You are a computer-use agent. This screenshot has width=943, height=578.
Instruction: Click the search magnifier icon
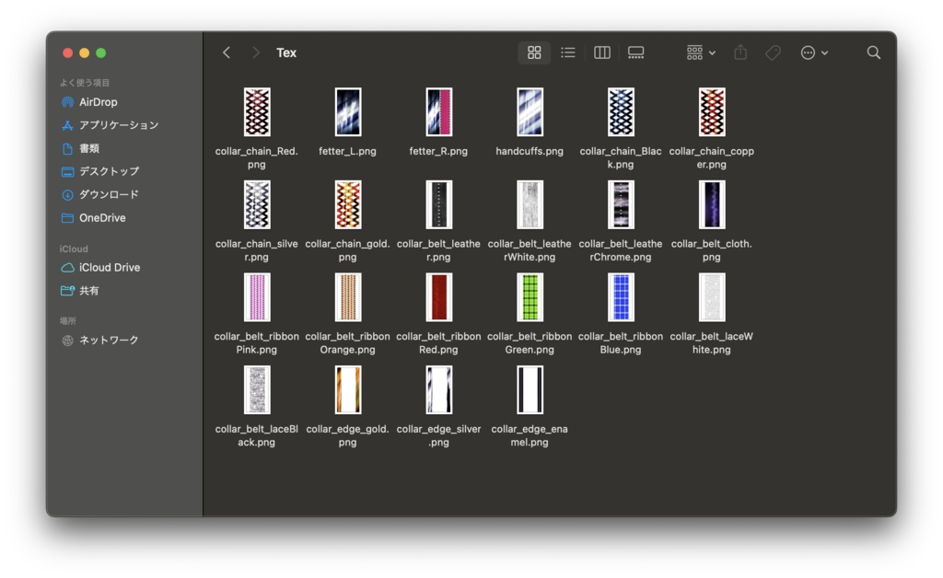(x=873, y=52)
